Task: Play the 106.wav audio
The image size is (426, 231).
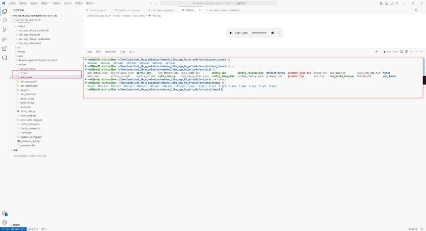Action: (x=231, y=33)
